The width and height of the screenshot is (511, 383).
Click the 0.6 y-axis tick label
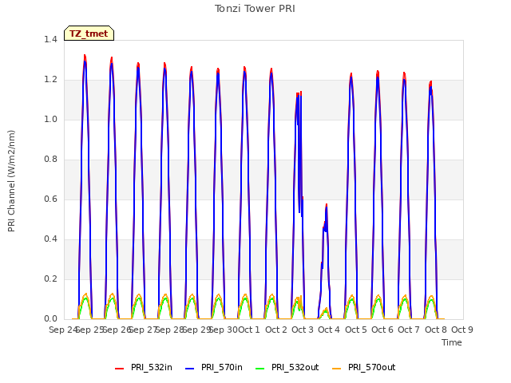click(50, 199)
